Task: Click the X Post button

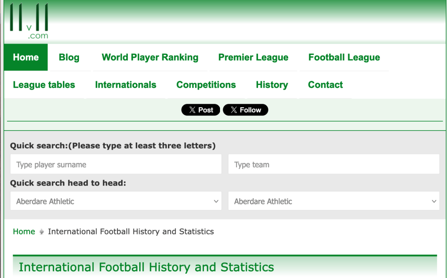Action: coord(200,110)
